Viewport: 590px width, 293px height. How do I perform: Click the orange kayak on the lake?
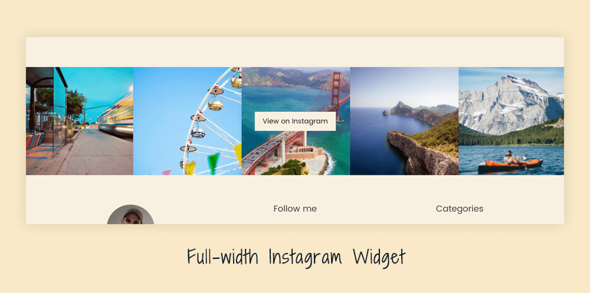pyautogui.click(x=510, y=165)
